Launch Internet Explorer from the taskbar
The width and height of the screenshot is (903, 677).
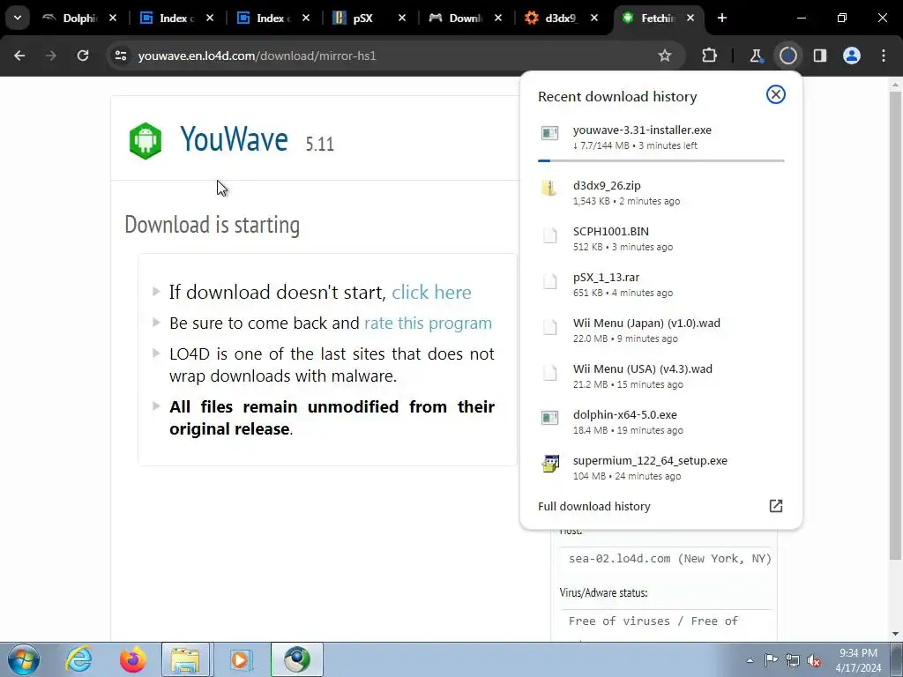(x=78, y=659)
